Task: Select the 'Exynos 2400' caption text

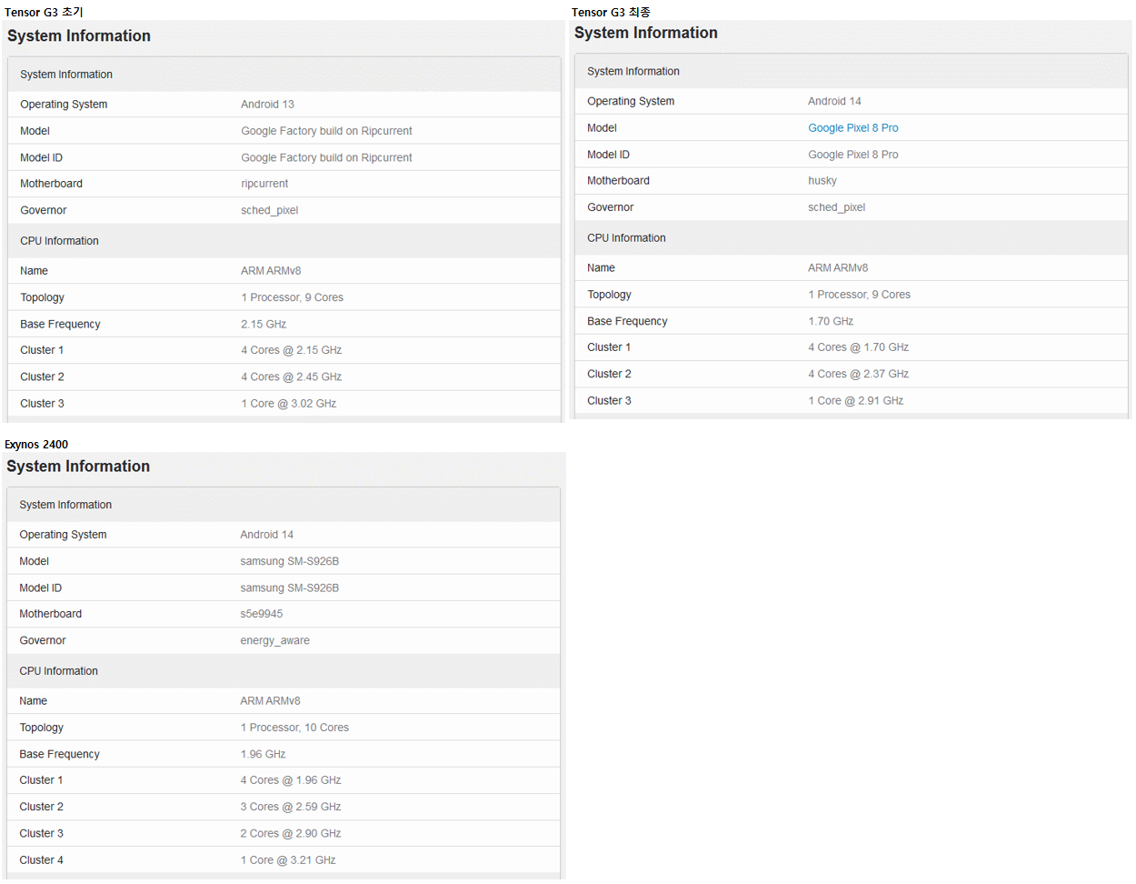Action: [36, 445]
